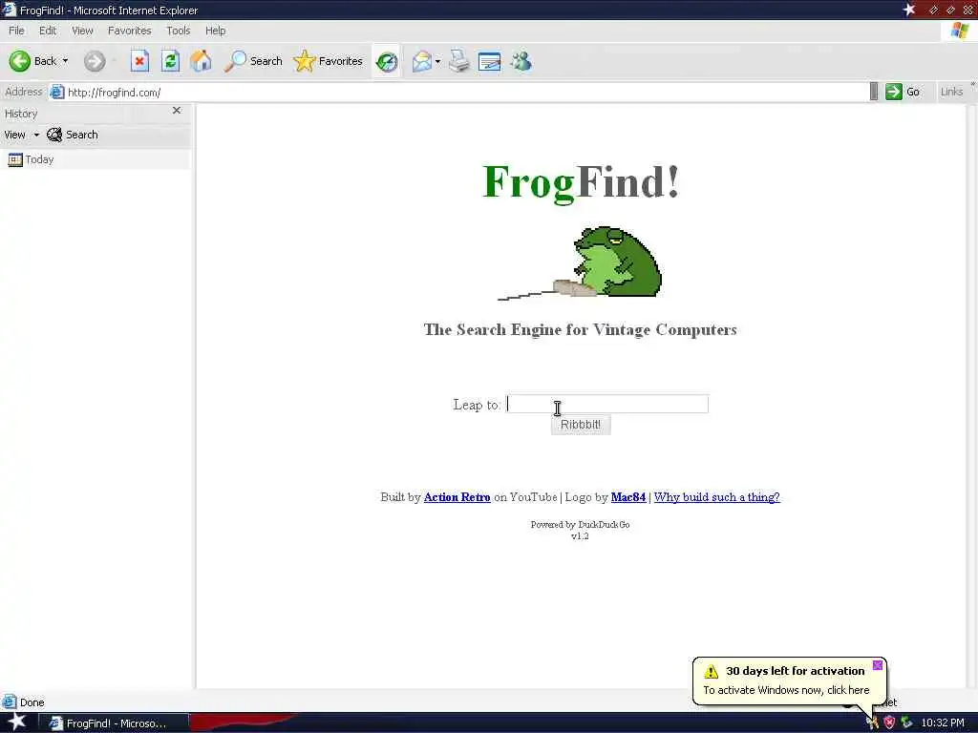Image resolution: width=978 pixels, height=733 pixels.
Task: Open the Edit menu
Action: click(48, 31)
